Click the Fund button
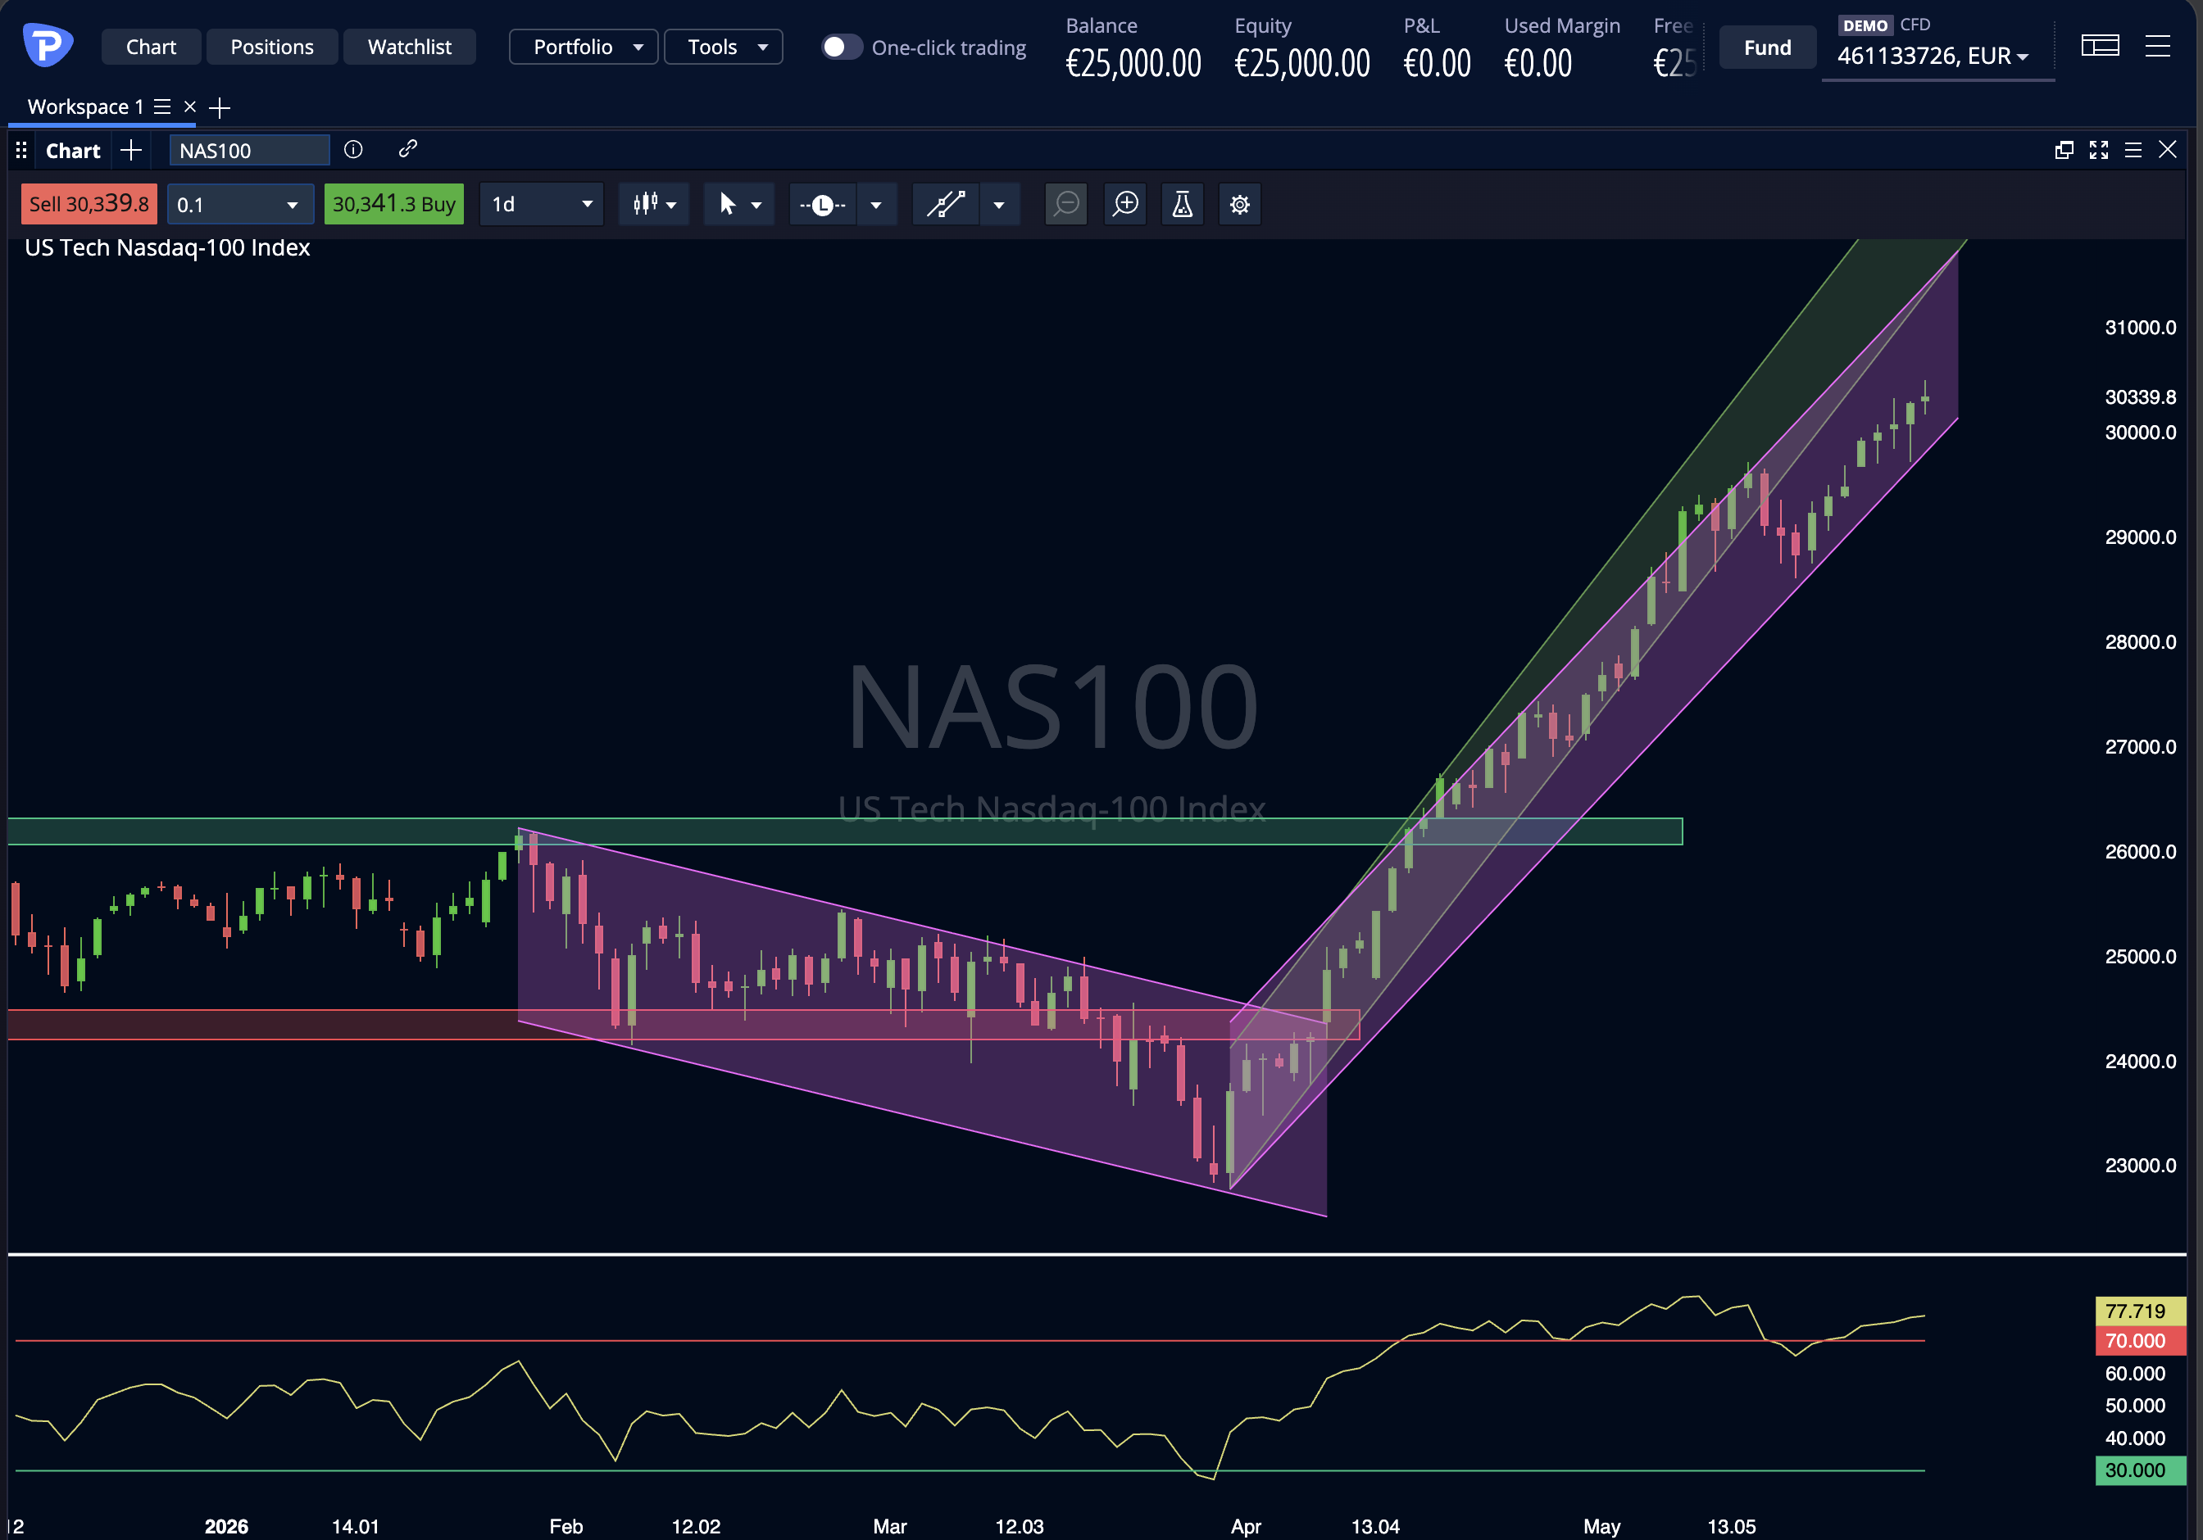2203x1540 pixels. pos(1767,47)
